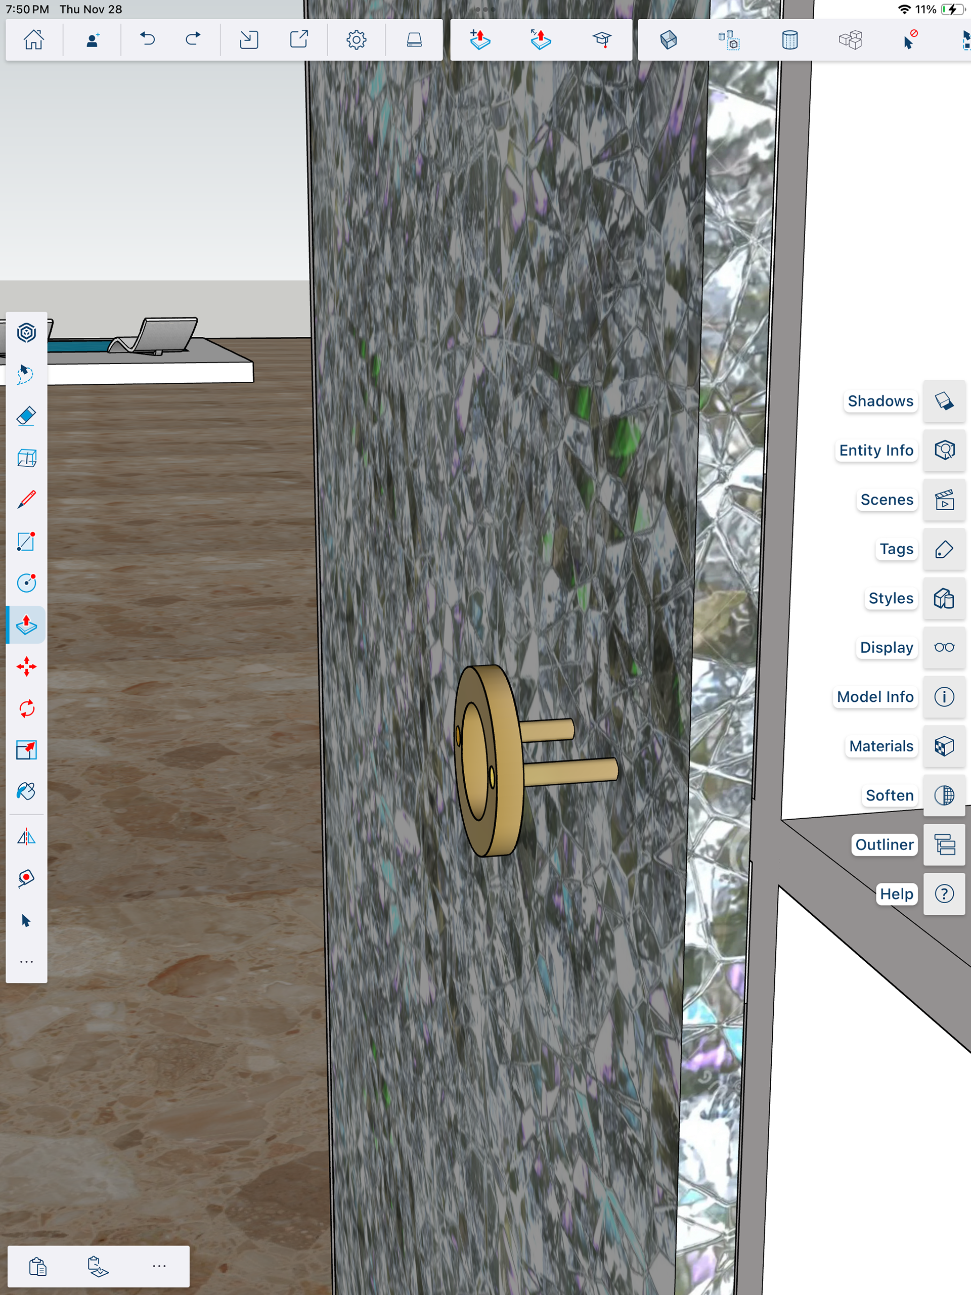Expand the left toolbar more options

[x=26, y=962]
